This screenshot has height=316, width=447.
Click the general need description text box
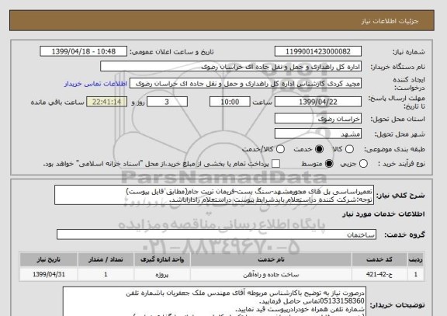214,195
